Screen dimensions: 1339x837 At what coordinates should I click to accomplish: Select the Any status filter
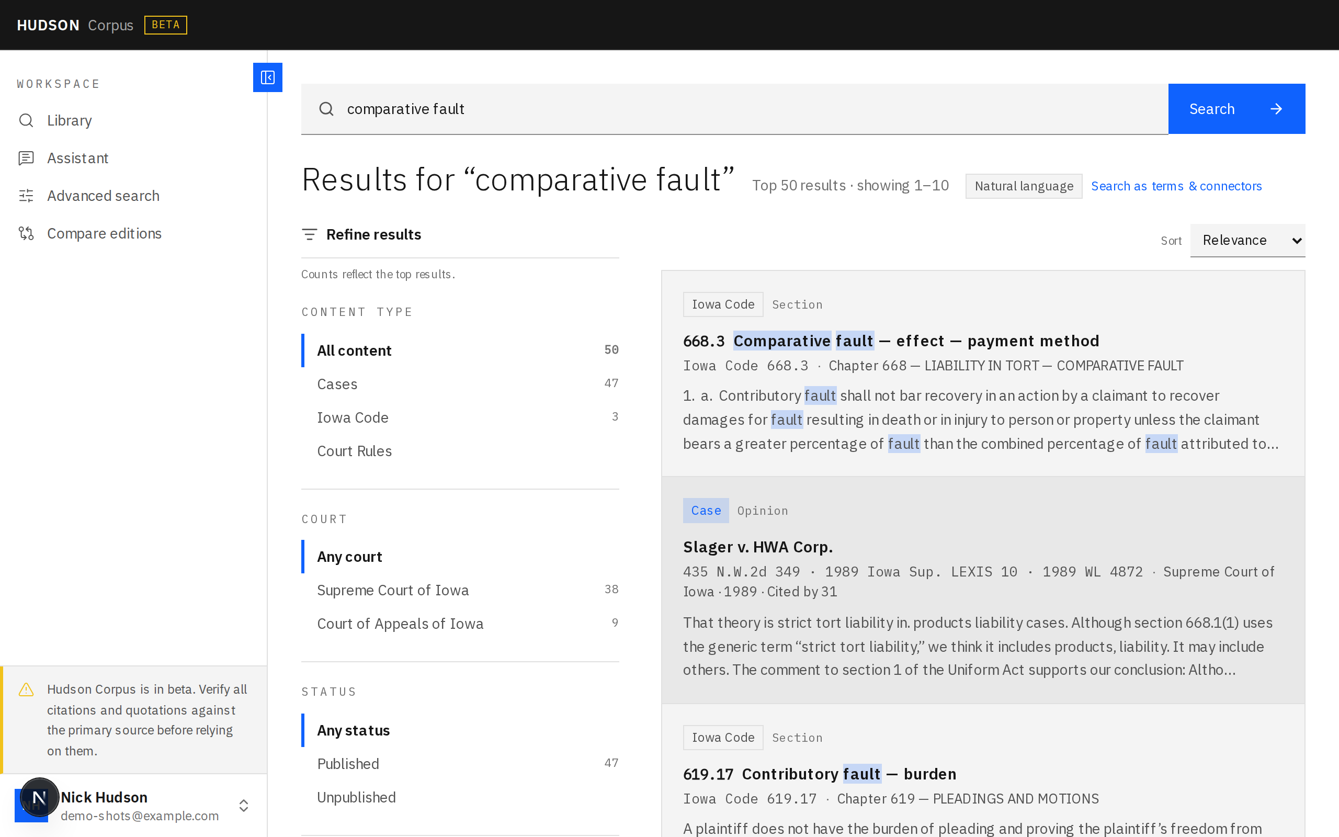click(460, 730)
